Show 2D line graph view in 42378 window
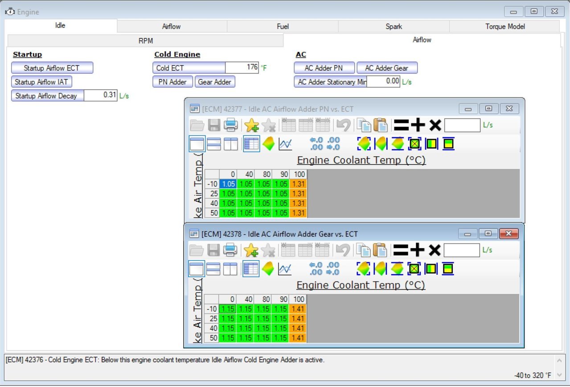This screenshot has height=387, width=570. pyautogui.click(x=285, y=269)
